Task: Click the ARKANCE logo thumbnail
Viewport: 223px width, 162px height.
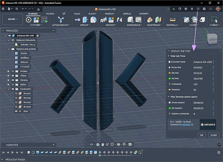Action: [x=208, y=124]
